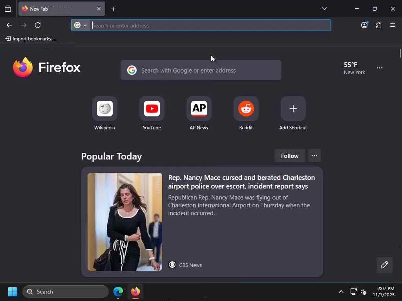402x301 pixels.
Task: Close the New Tab tab
Action: click(99, 9)
